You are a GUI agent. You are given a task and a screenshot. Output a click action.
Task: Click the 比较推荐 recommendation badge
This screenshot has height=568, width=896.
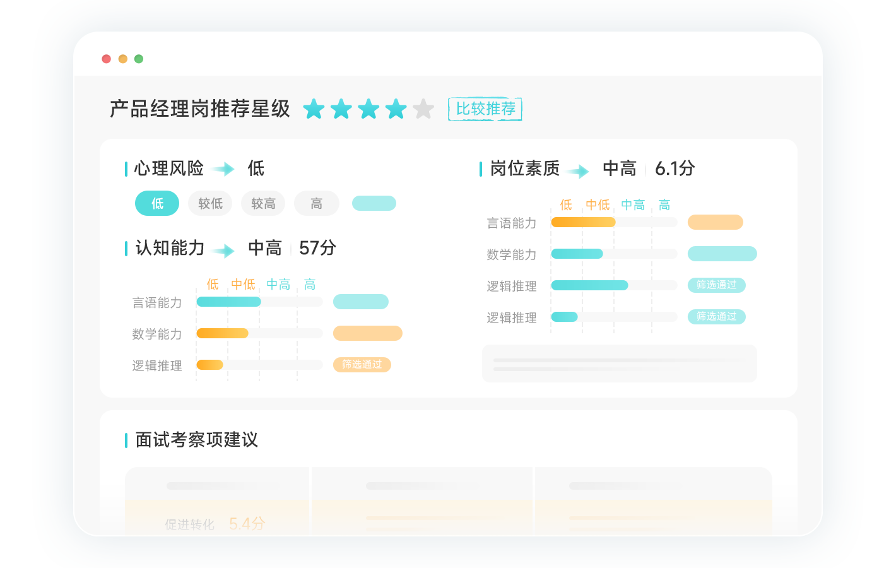(485, 109)
